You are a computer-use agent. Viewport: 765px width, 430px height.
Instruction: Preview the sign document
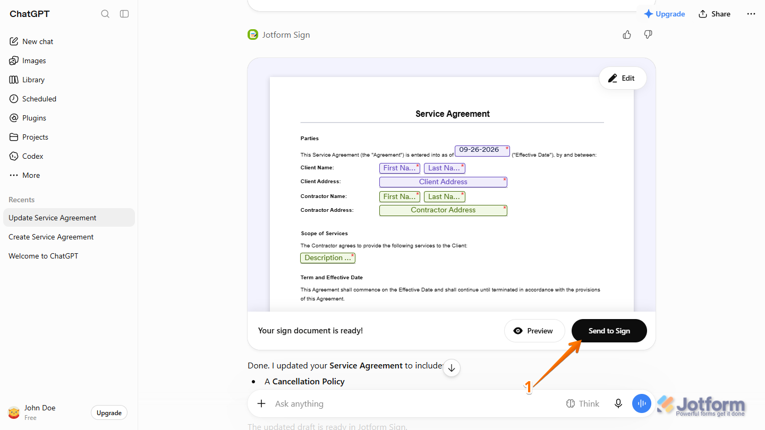[534, 331]
